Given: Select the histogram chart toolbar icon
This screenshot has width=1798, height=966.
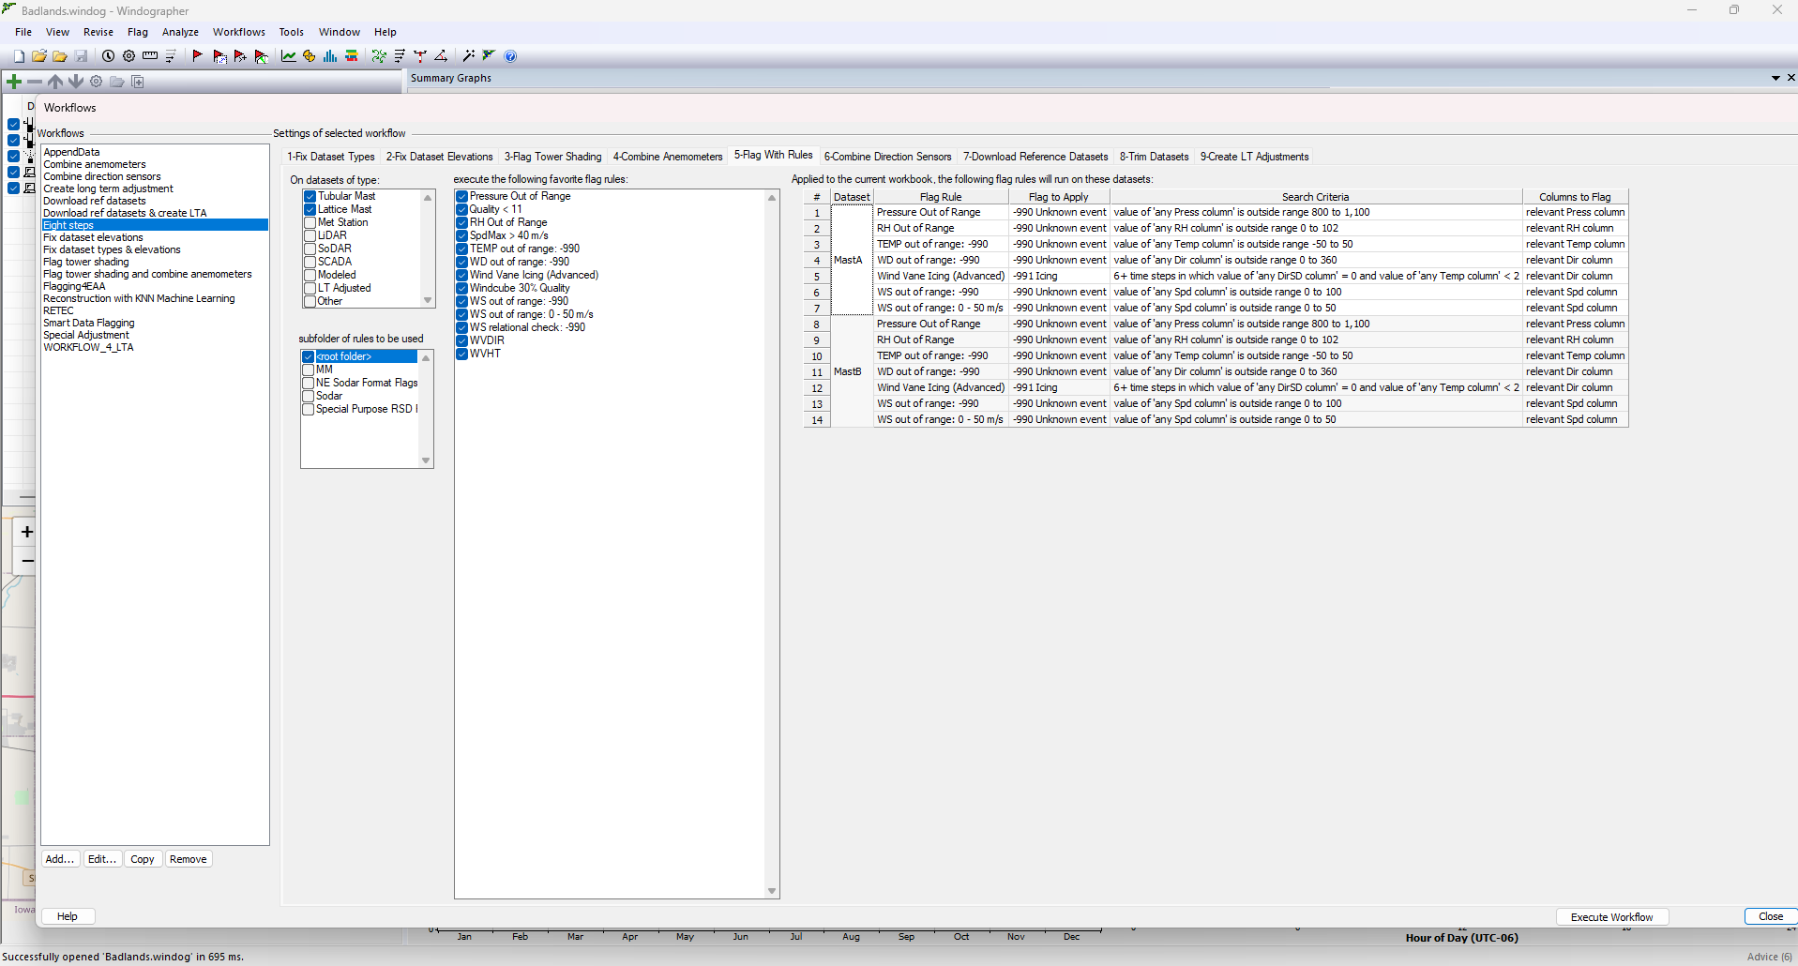Looking at the screenshot, I should 329,55.
